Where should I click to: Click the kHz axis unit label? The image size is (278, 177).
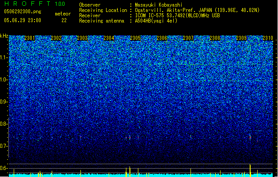pyautogui.click(x=4, y=36)
